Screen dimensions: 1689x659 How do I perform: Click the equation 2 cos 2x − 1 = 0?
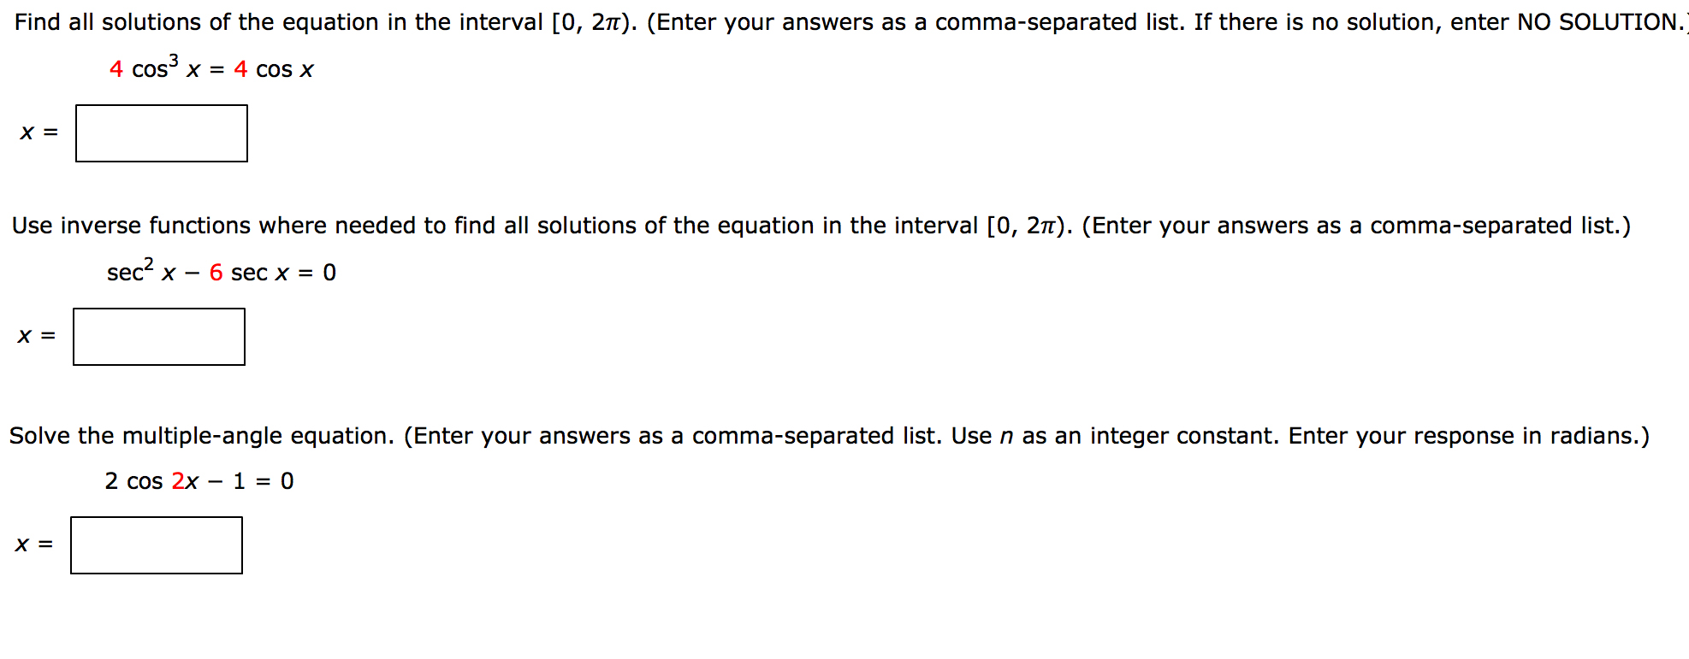pyautogui.click(x=199, y=481)
